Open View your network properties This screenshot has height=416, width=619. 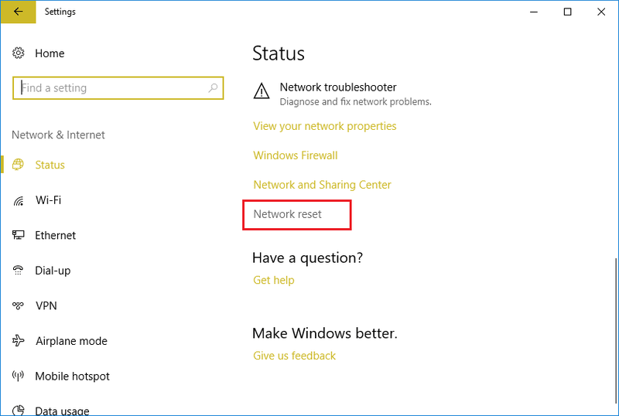pyautogui.click(x=324, y=126)
